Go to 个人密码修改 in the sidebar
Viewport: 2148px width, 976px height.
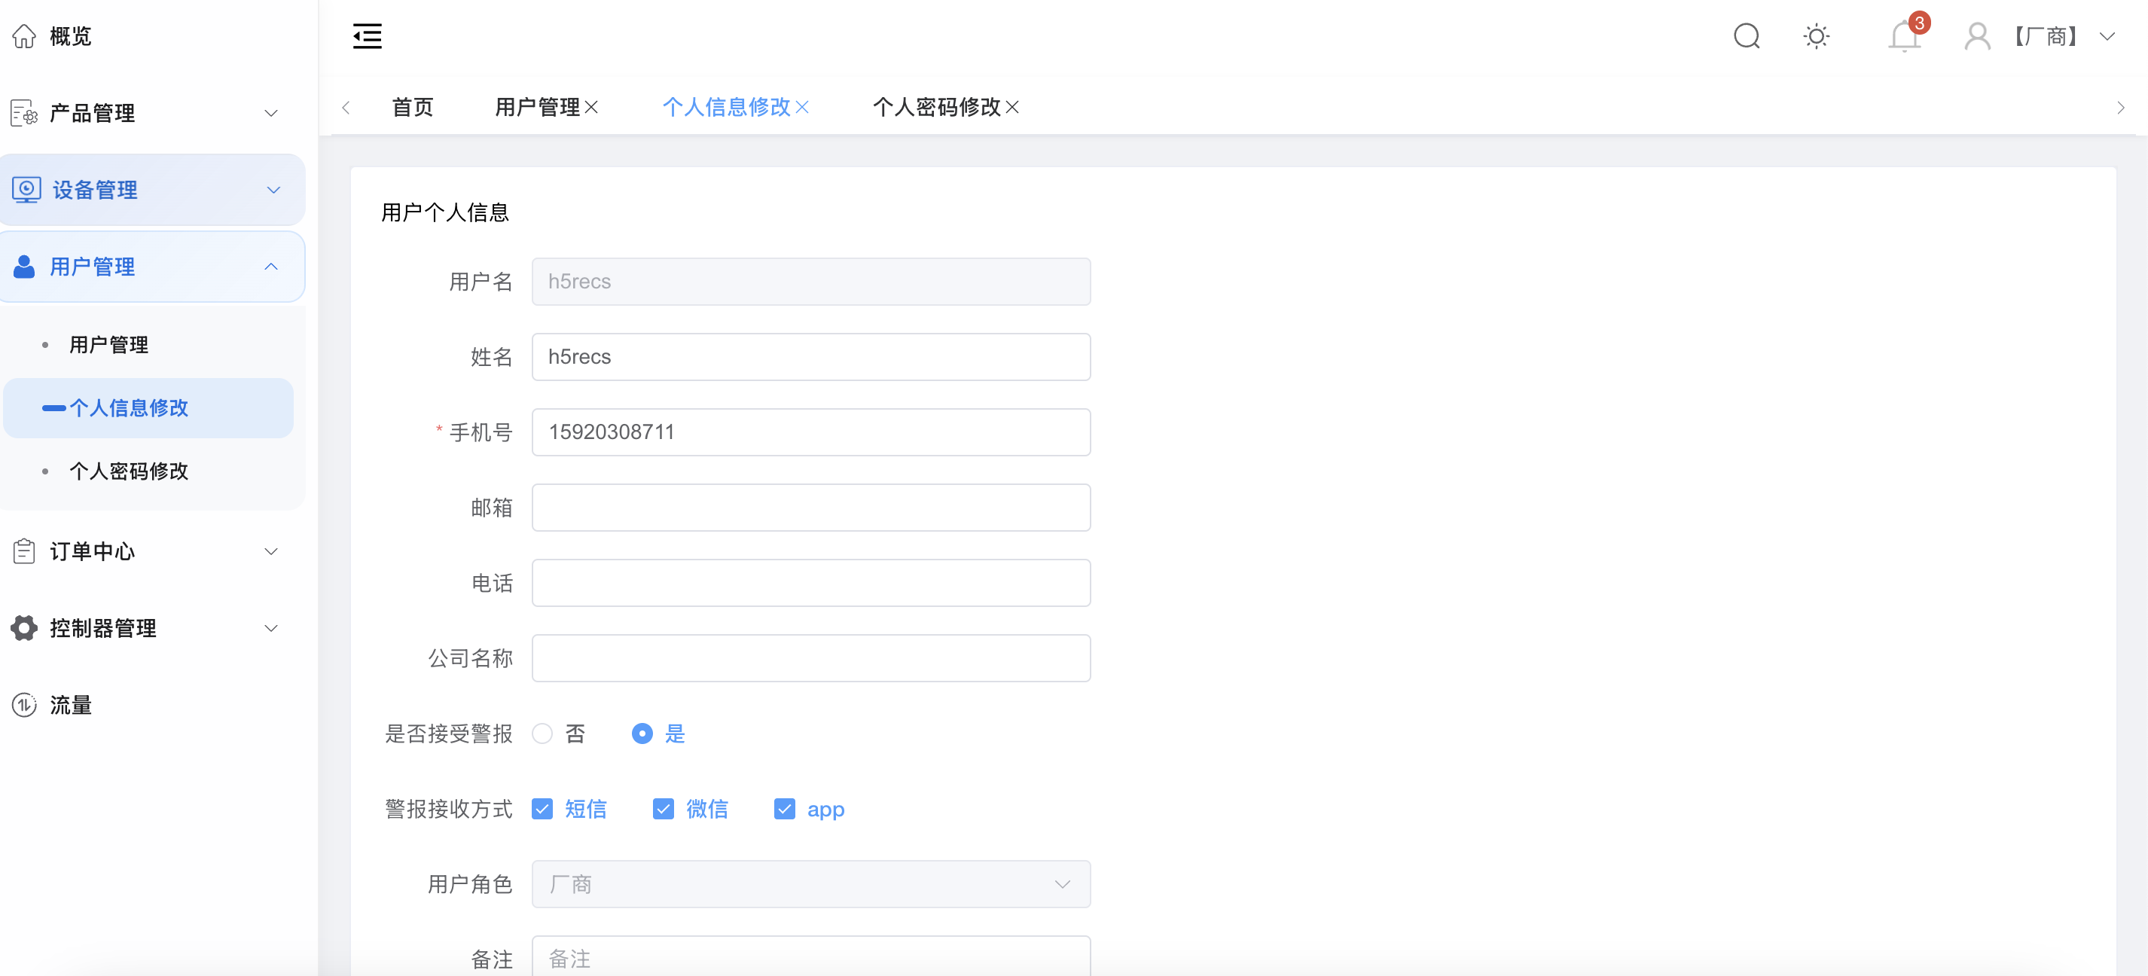(x=130, y=471)
